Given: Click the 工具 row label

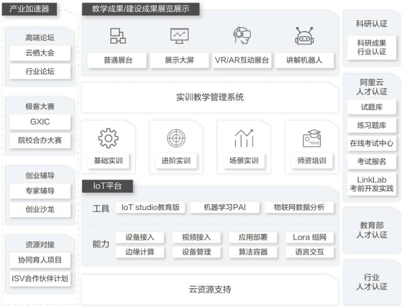Looking at the screenshot, I should pyautogui.click(x=101, y=209).
